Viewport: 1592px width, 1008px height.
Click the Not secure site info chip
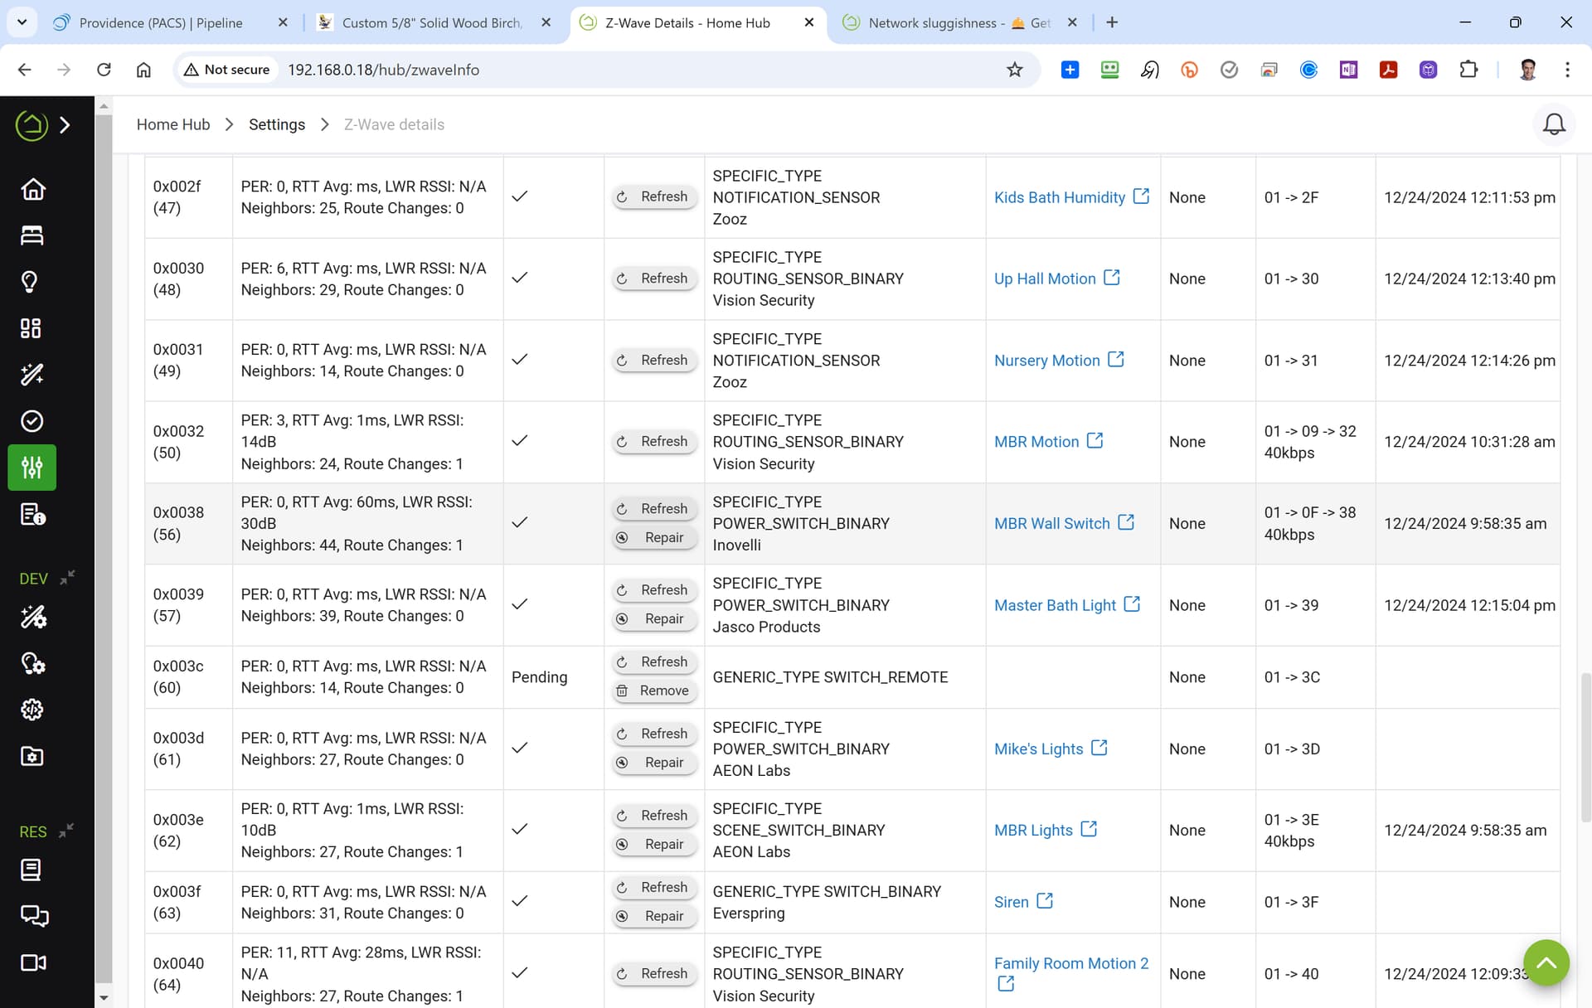click(227, 70)
